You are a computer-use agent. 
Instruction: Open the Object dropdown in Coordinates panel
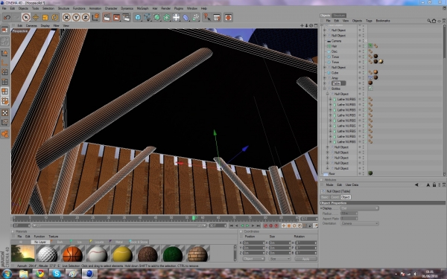253,259
